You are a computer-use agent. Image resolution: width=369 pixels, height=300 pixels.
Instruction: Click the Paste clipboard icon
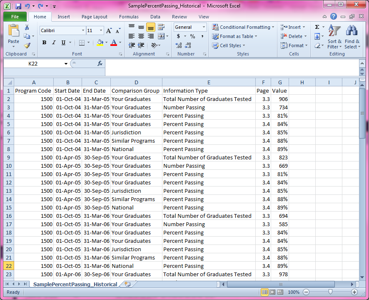(13, 30)
